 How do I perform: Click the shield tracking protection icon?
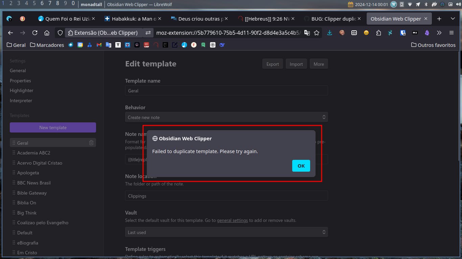[60, 33]
